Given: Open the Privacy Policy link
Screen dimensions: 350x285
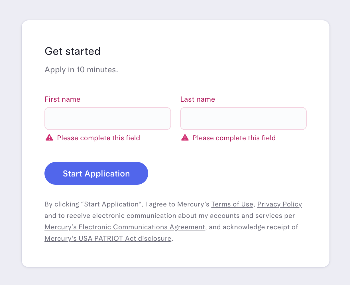Looking at the screenshot, I should (280, 204).
